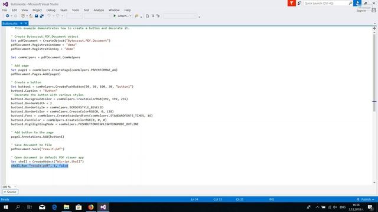Image resolution: width=378 pixels, height=212 pixels.
Task: Open the notifications flag icon
Action: (x=291, y=3)
